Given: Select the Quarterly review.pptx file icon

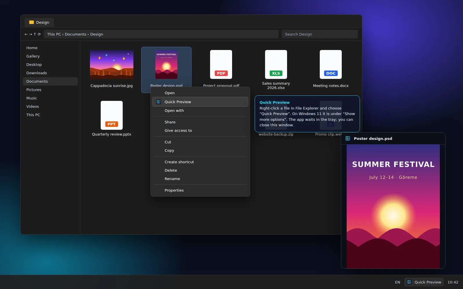Looking at the screenshot, I should [112, 115].
